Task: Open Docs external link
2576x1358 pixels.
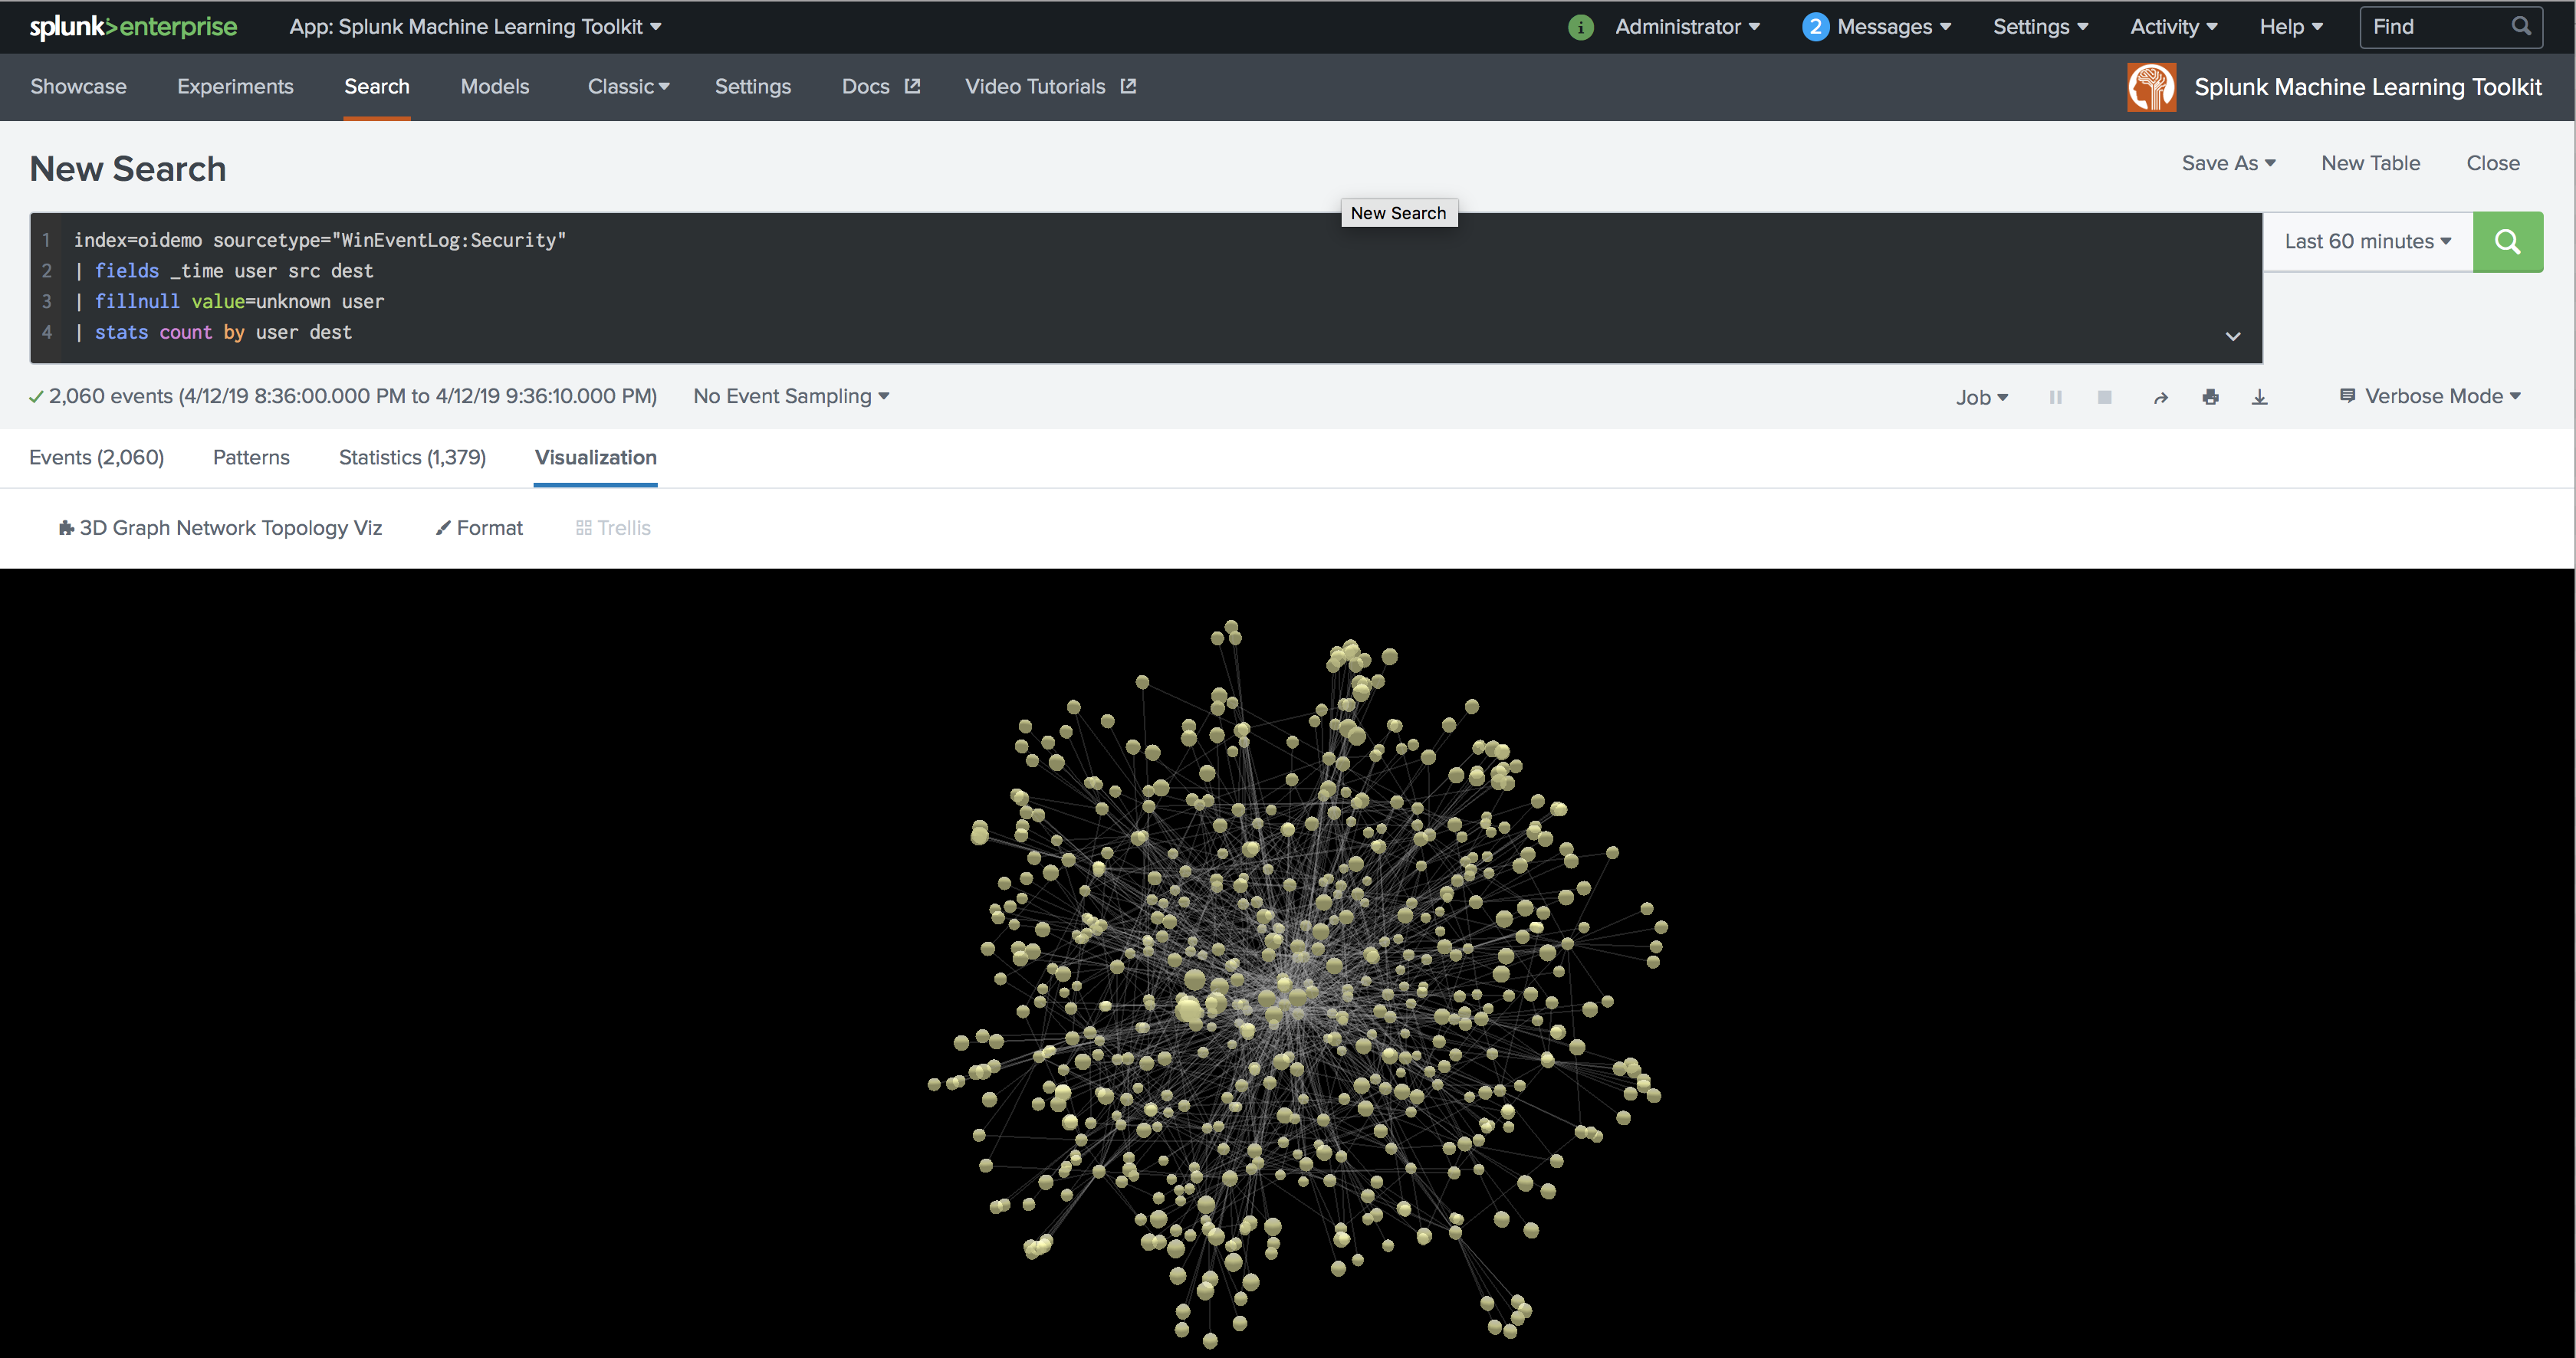Action: 880,87
